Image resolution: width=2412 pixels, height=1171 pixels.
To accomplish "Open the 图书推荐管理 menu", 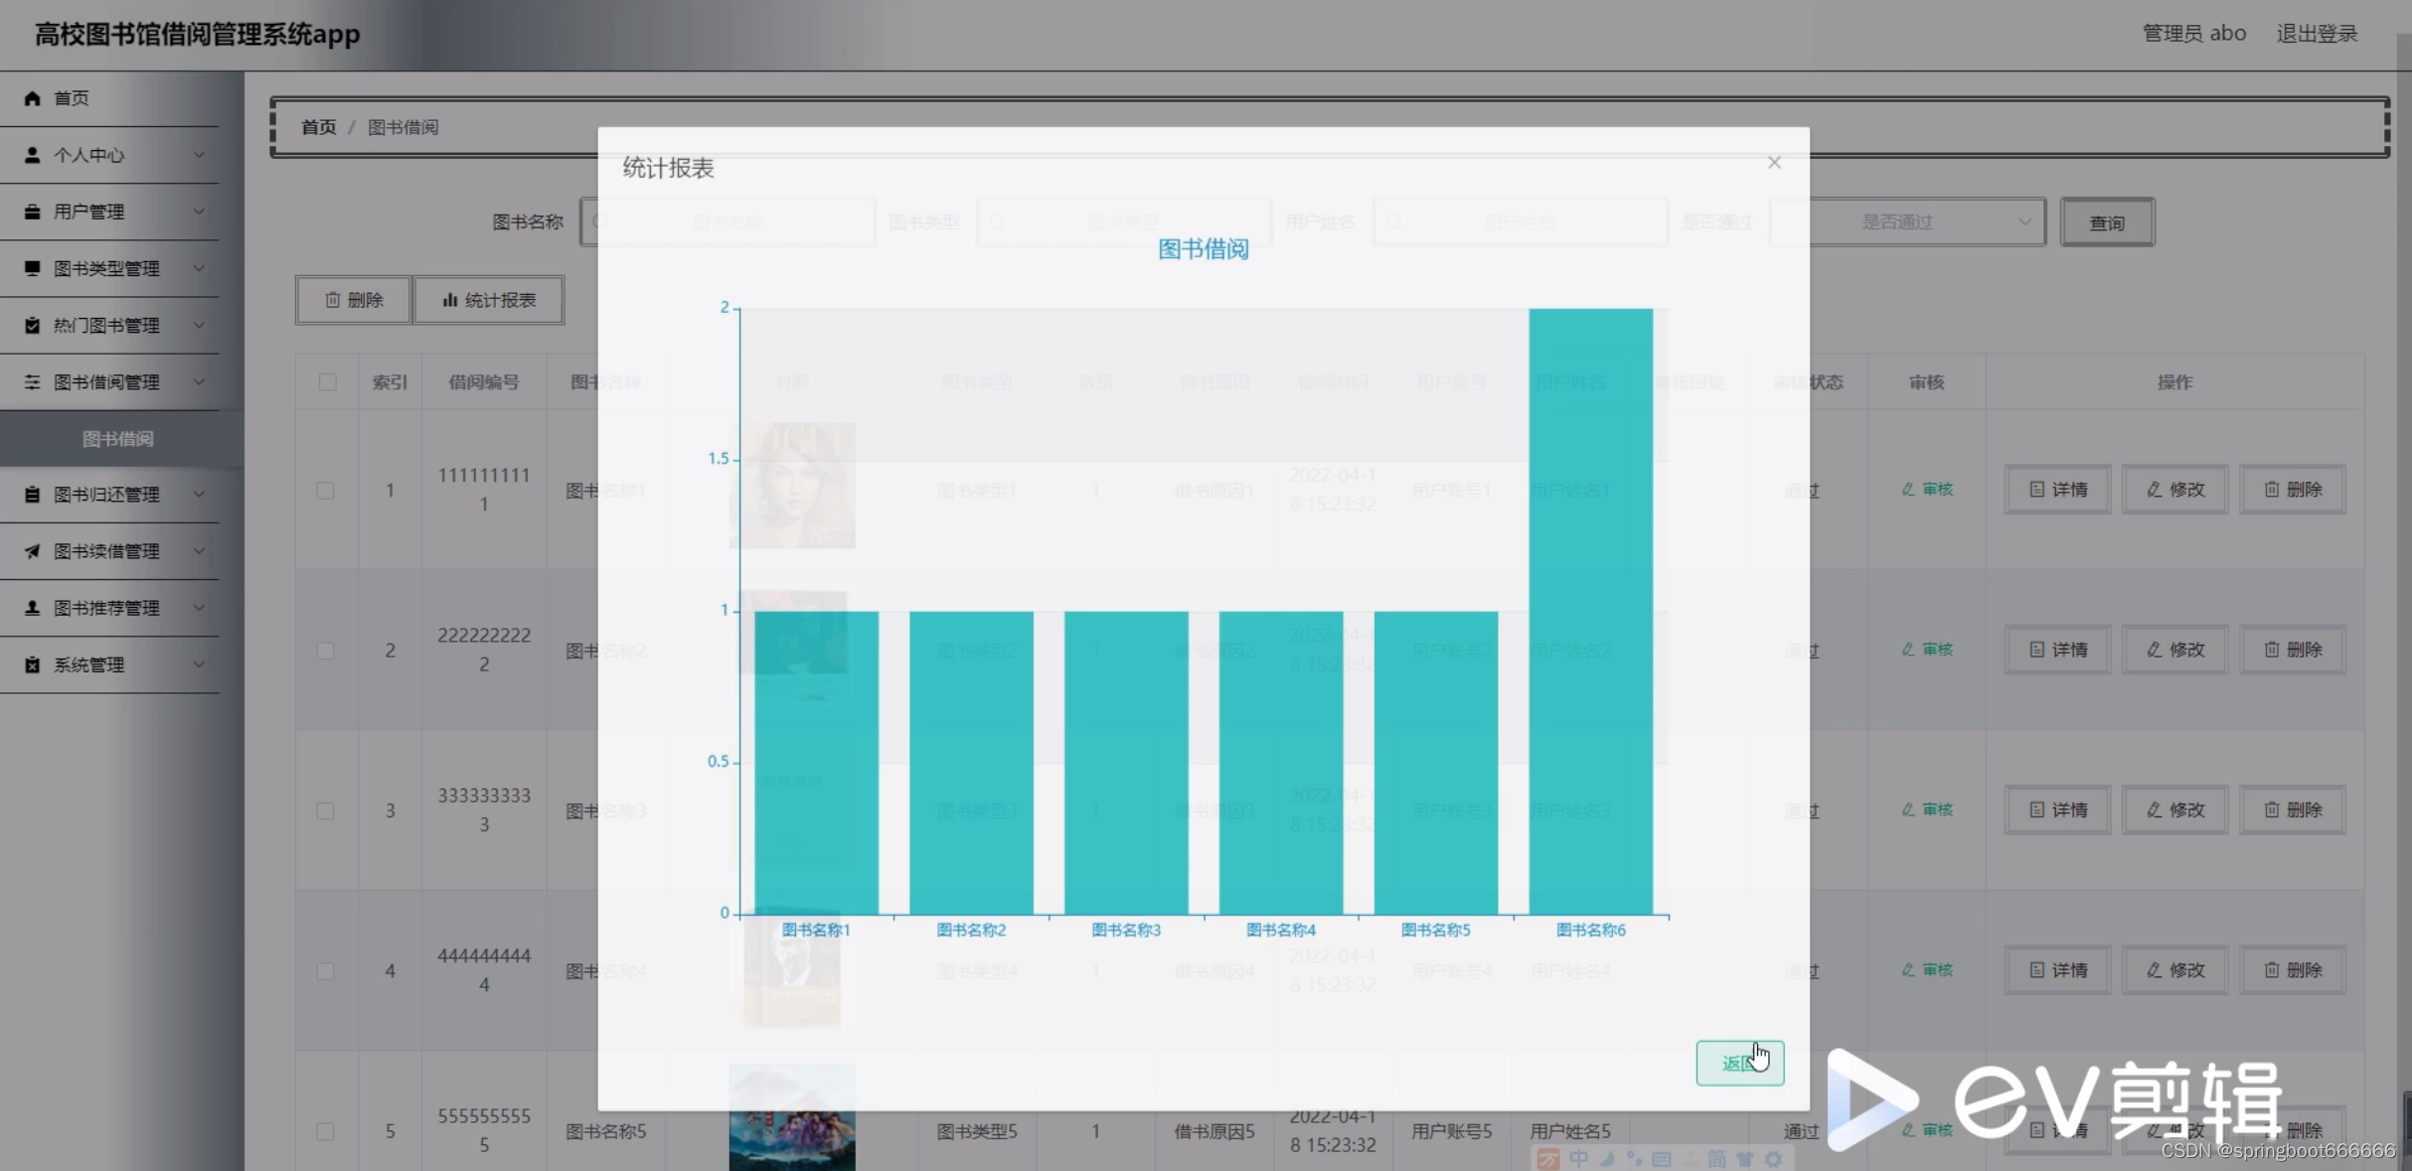I will coord(106,608).
